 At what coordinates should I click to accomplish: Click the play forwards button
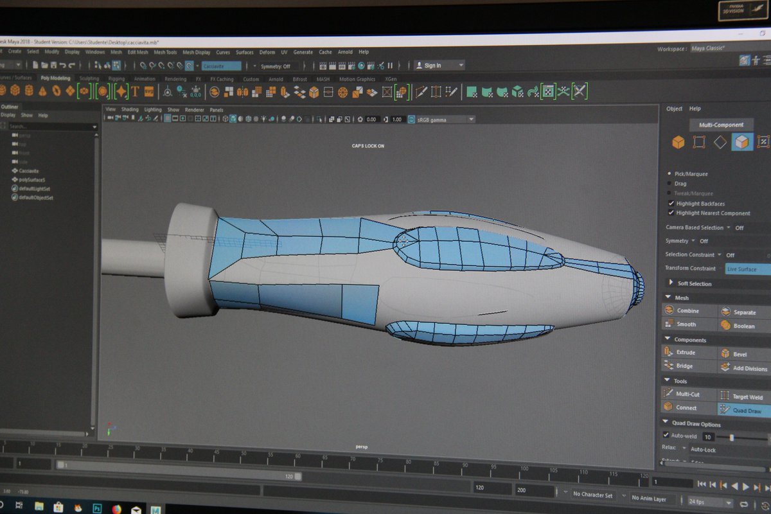click(x=746, y=486)
